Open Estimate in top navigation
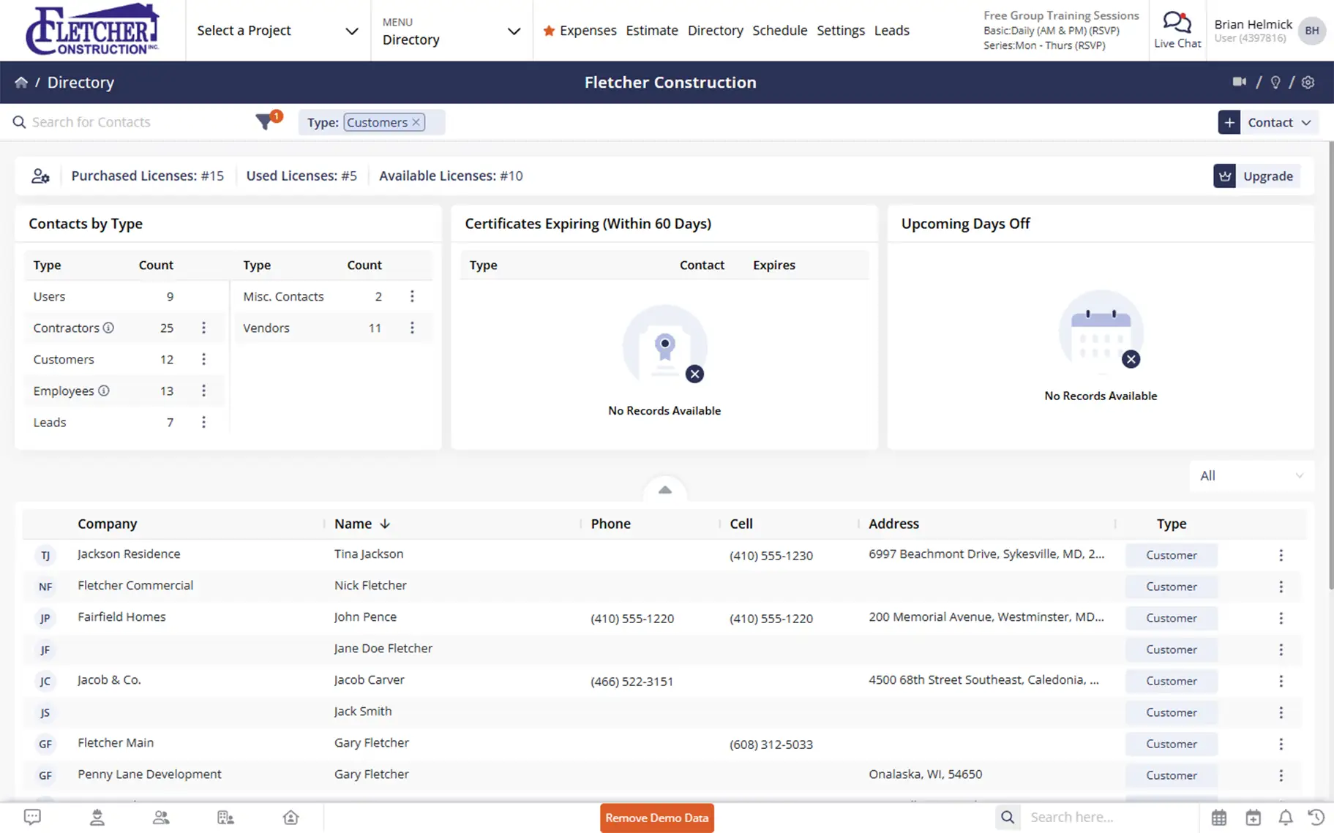Image resolution: width=1334 pixels, height=833 pixels. 652,31
